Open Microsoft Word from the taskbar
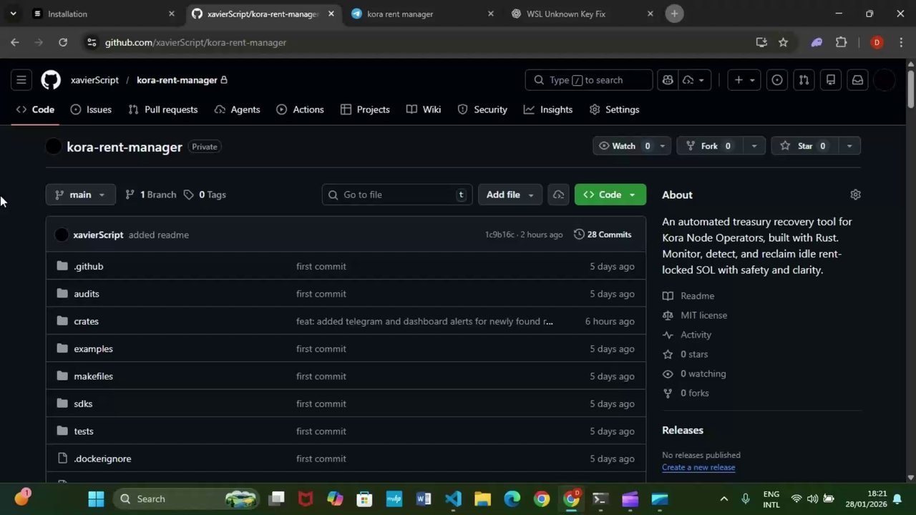This screenshot has height=515, width=916. click(424, 499)
